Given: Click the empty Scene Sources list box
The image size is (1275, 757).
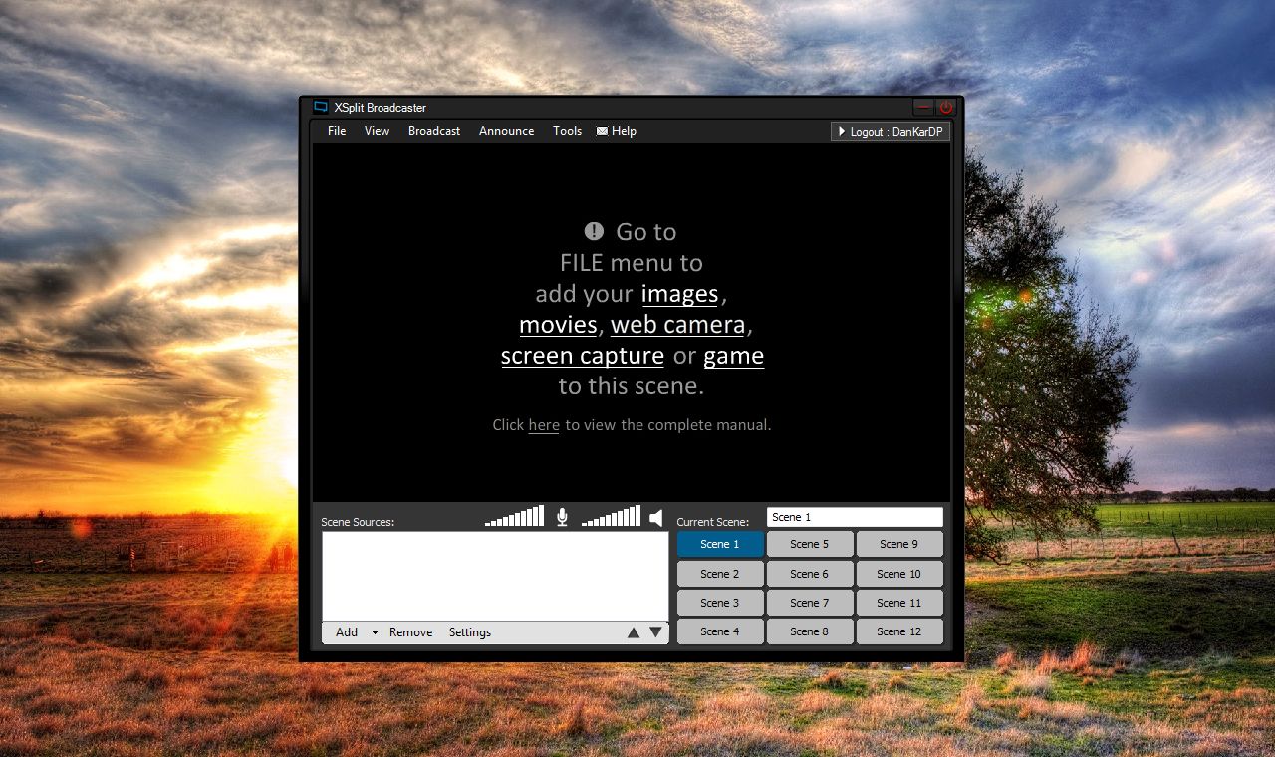Looking at the screenshot, I should point(495,576).
